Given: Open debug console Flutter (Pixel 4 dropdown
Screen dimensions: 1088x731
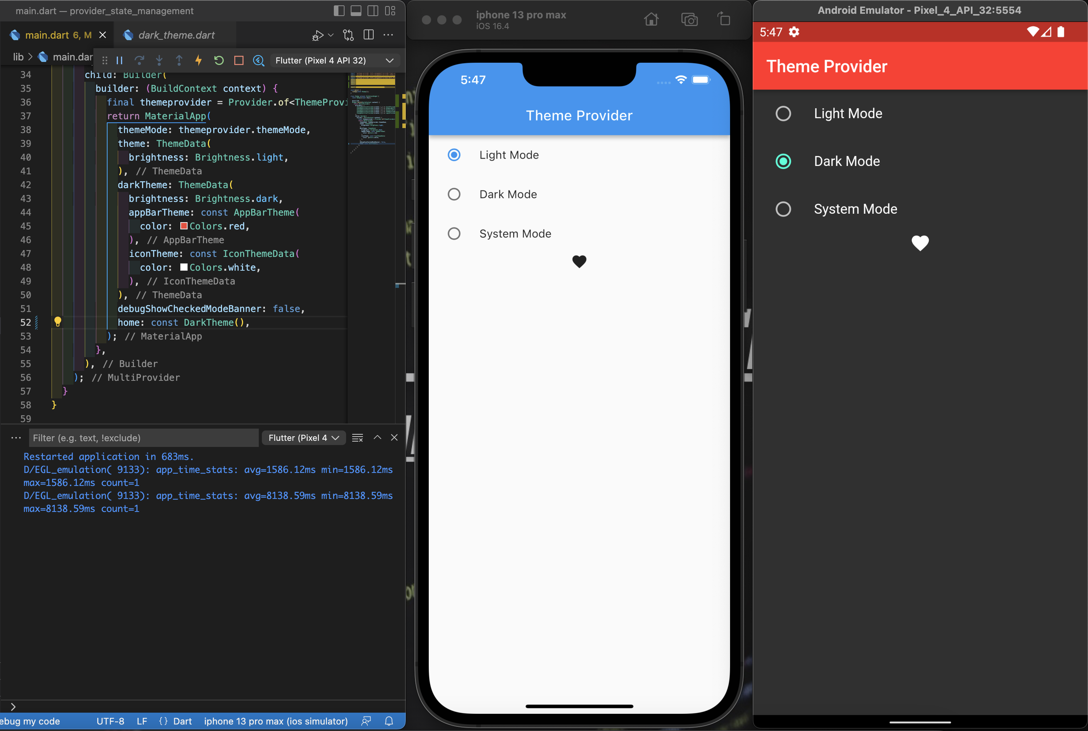Looking at the screenshot, I should point(303,438).
